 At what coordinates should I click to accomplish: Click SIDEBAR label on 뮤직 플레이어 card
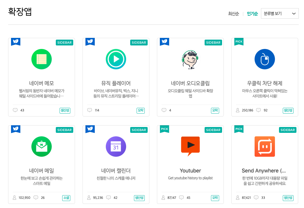[x=139, y=43]
